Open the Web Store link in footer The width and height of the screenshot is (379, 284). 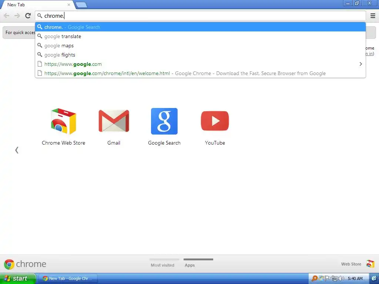coord(351,264)
